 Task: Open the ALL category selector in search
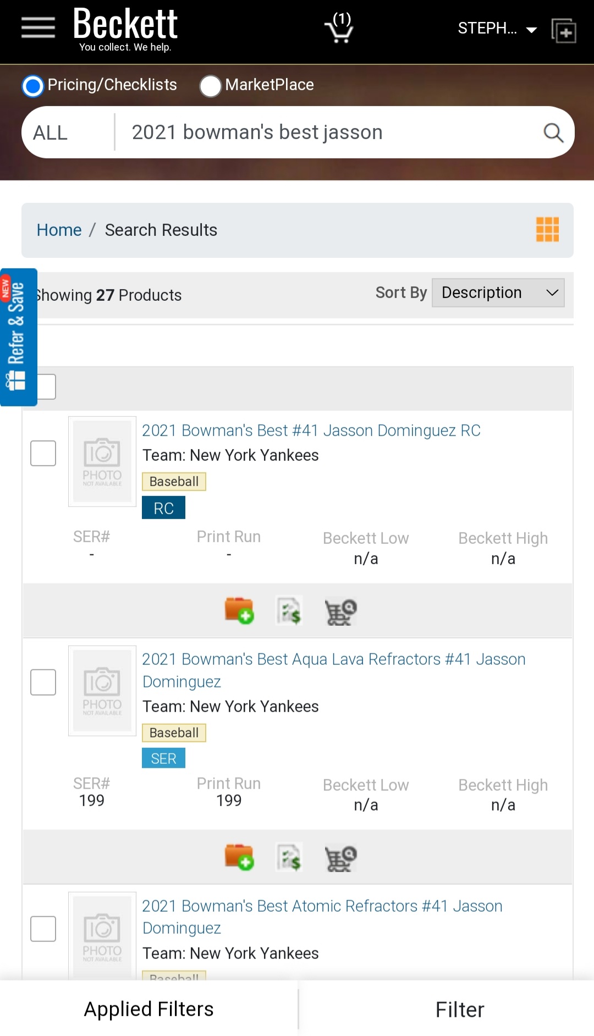[67, 133]
